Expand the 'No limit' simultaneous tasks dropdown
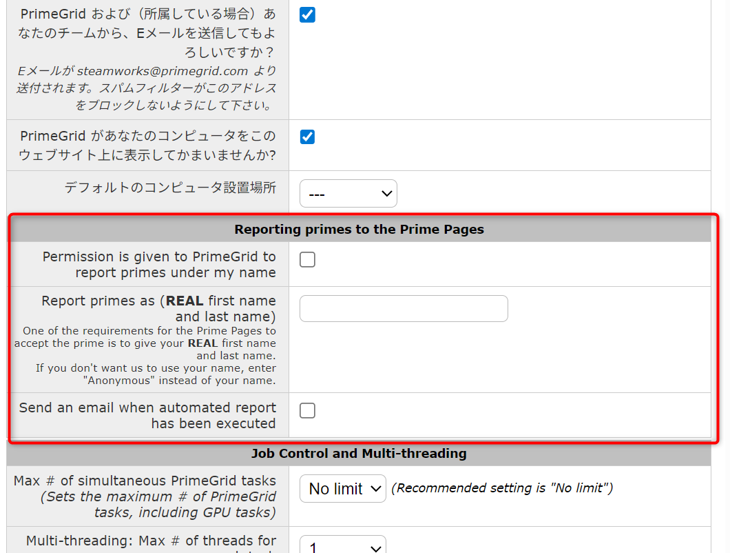Screen dimensions: 730x553 pos(342,488)
